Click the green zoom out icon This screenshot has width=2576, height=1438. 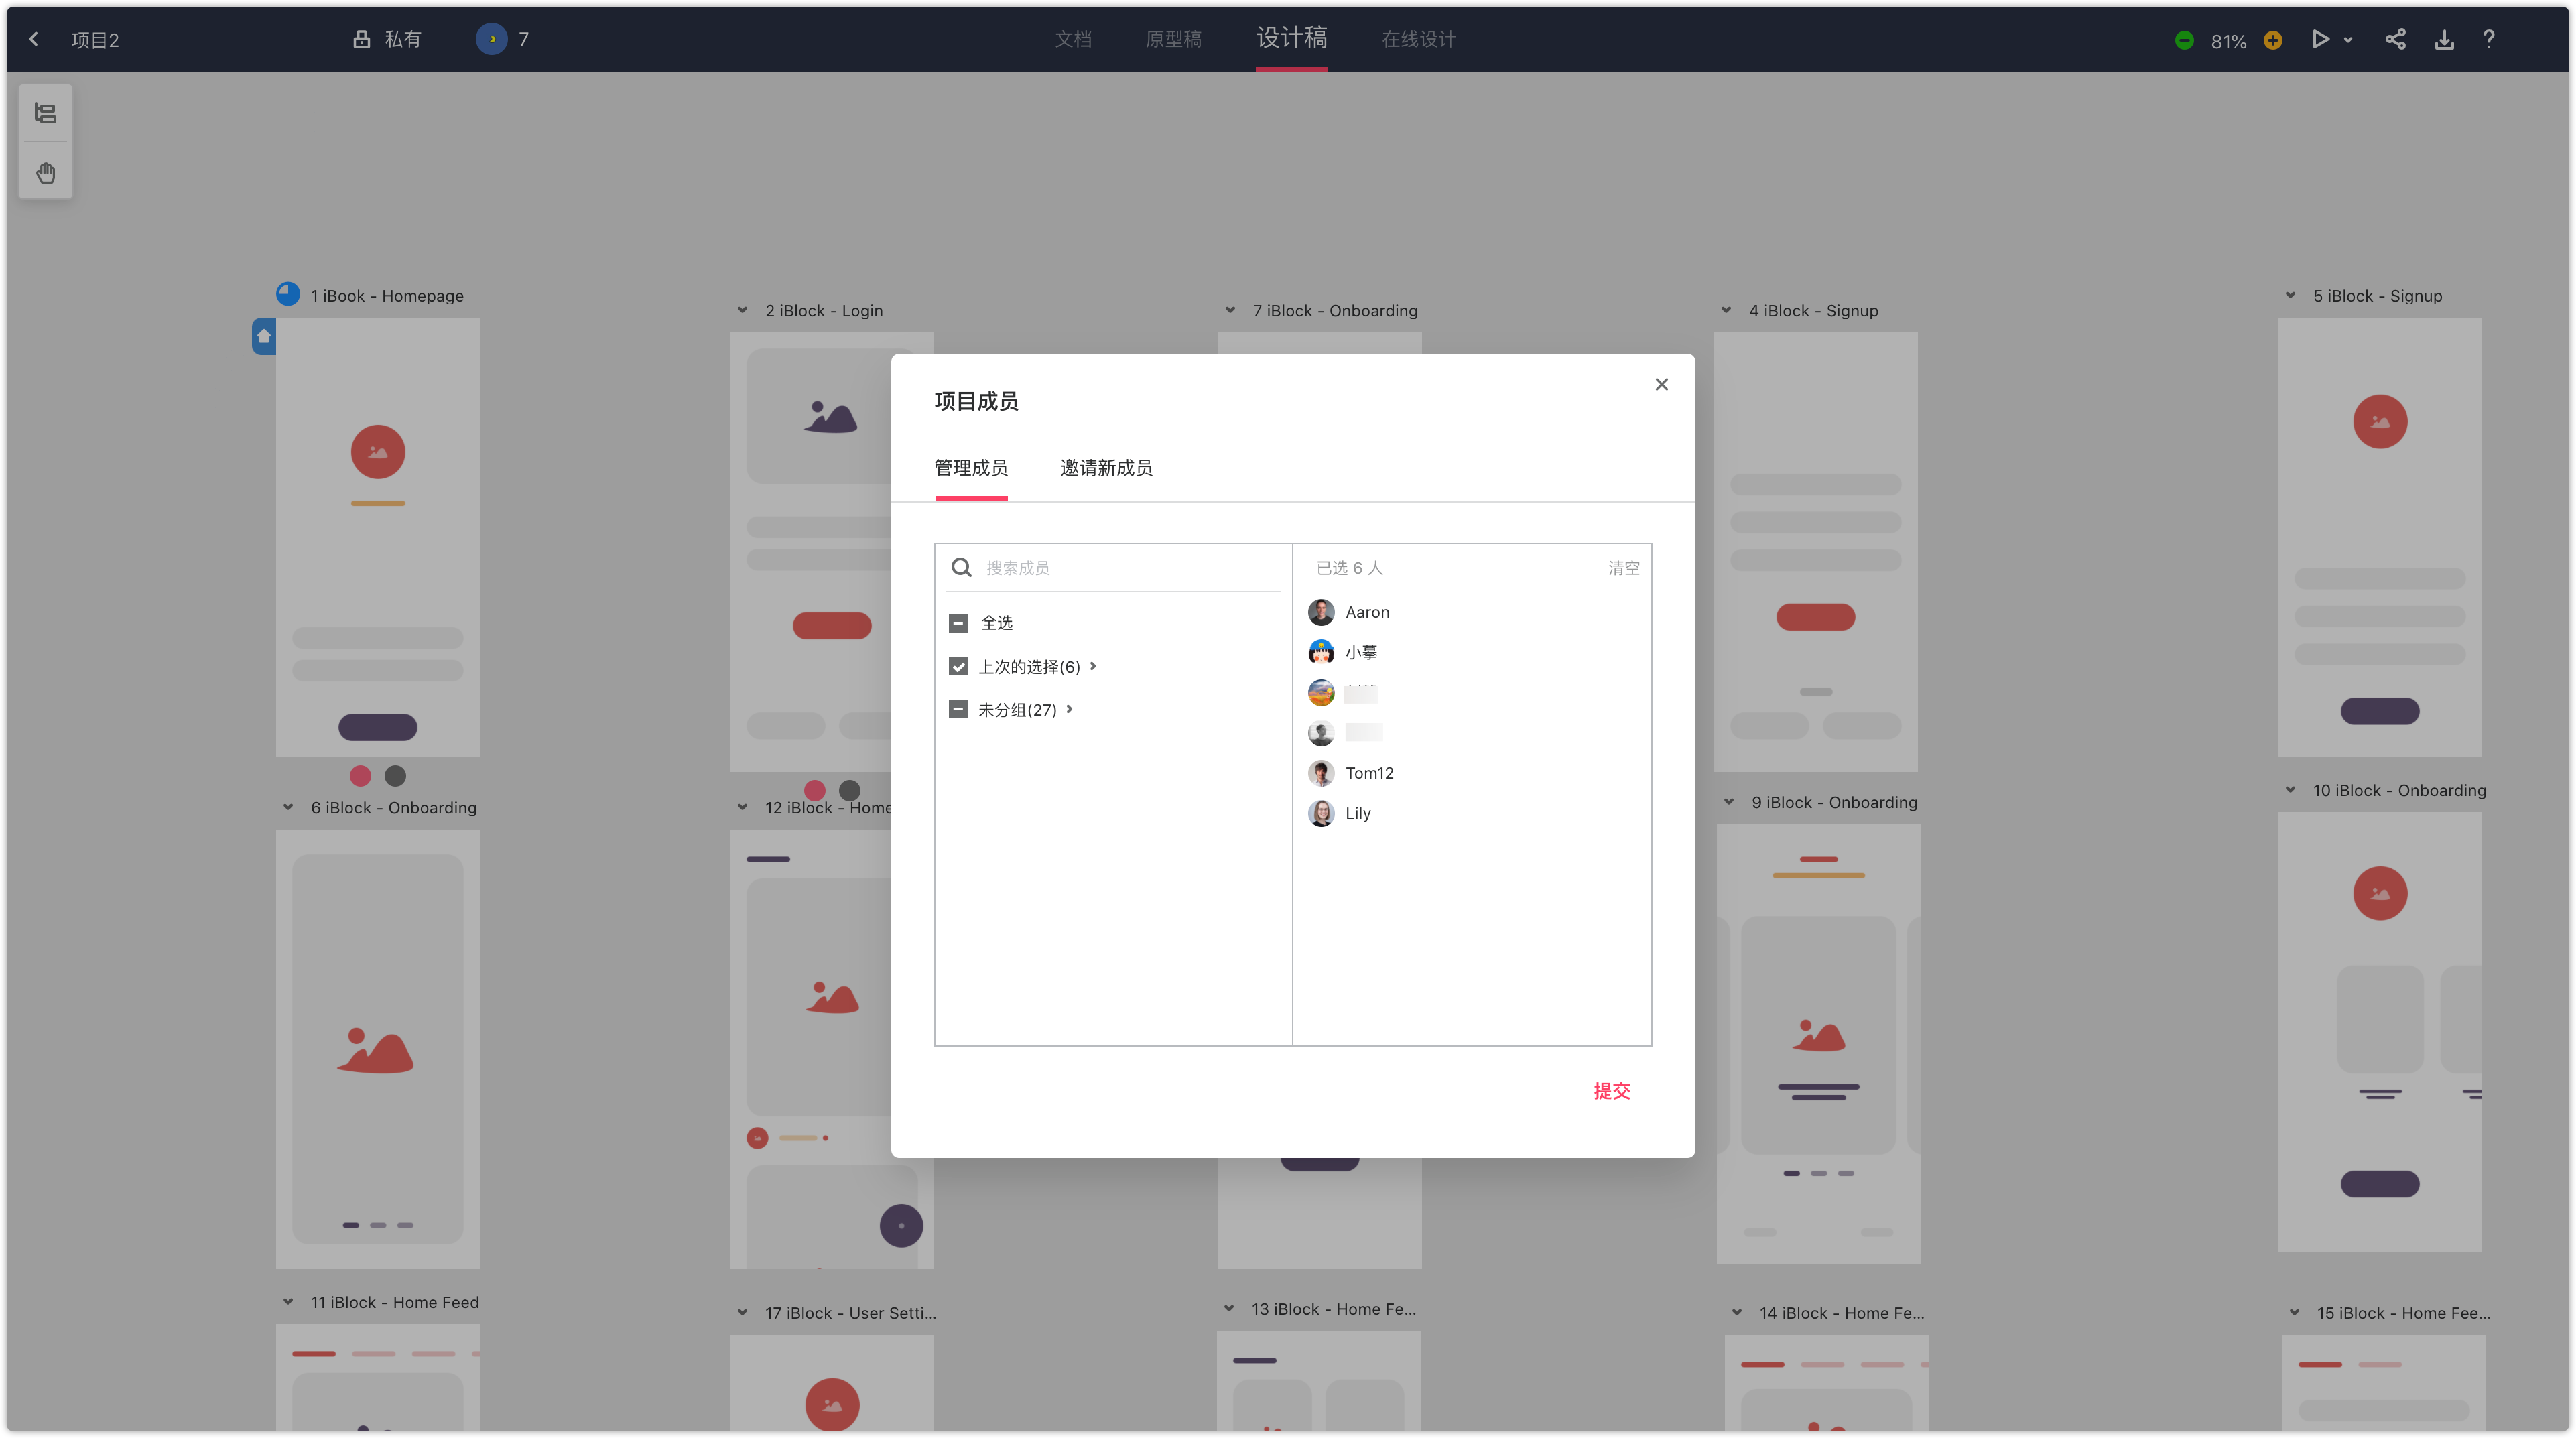point(2184,40)
